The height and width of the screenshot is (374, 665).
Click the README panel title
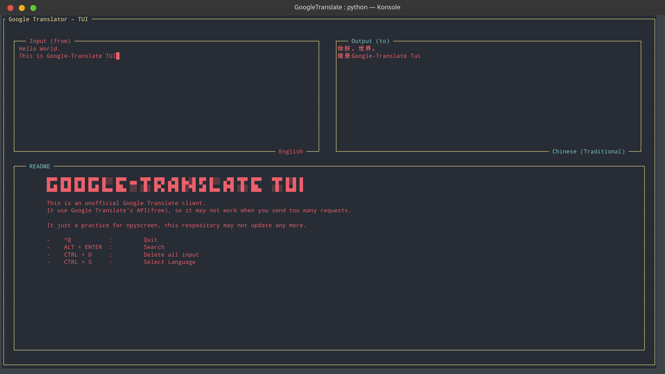(39, 166)
